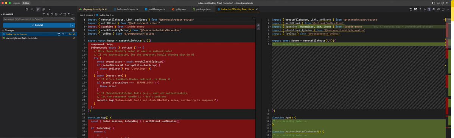
Task: Toggle bottom panel layout icon in title bar
Action: pos(438,3)
